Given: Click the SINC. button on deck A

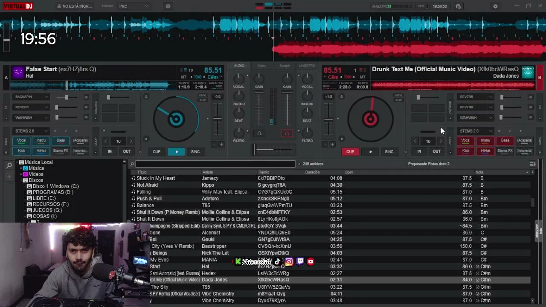Looking at the screenshot, I should tap(195, 152).
